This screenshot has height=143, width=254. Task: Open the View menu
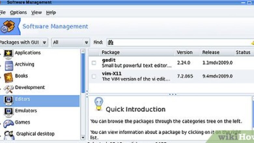36,12
